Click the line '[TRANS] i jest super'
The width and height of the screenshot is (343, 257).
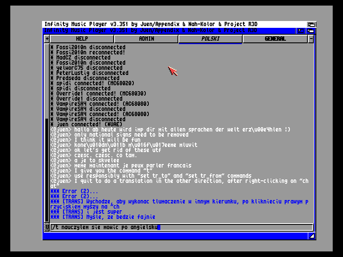(x=86, y=212)
